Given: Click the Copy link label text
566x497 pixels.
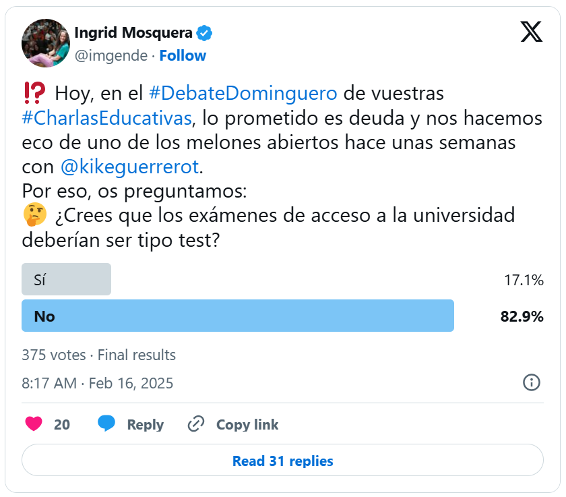Looking at the screenshot, I should 247,424.
